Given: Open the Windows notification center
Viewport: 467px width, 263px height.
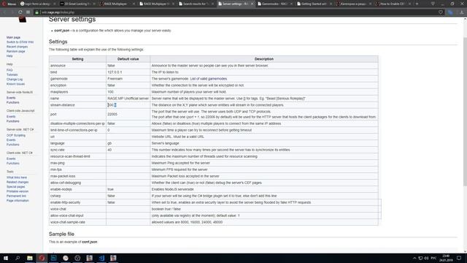Looking at the screenshot, I should pyautogui.click(x=459, y=258).
